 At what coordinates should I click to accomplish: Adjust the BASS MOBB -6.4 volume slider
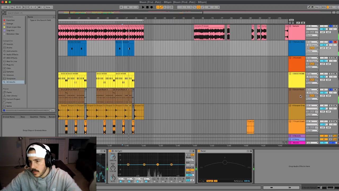point(324,77)
